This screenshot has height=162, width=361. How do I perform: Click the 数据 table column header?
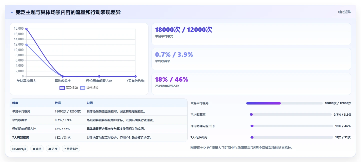click(58, 103)
